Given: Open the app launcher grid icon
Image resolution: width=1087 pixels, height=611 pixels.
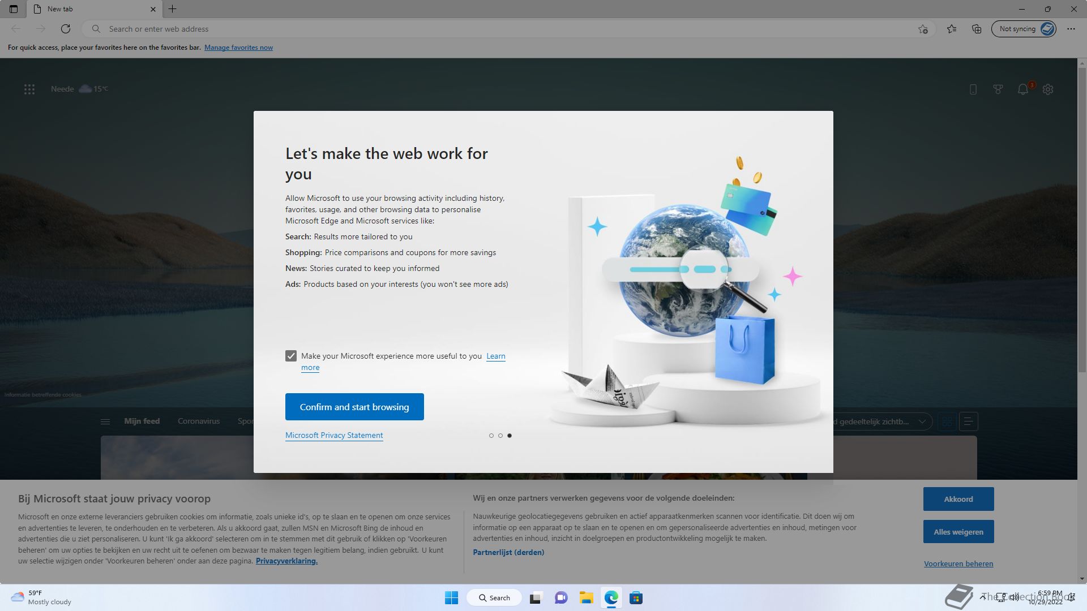Looking at the screenshot, I should tap(29, 89).
